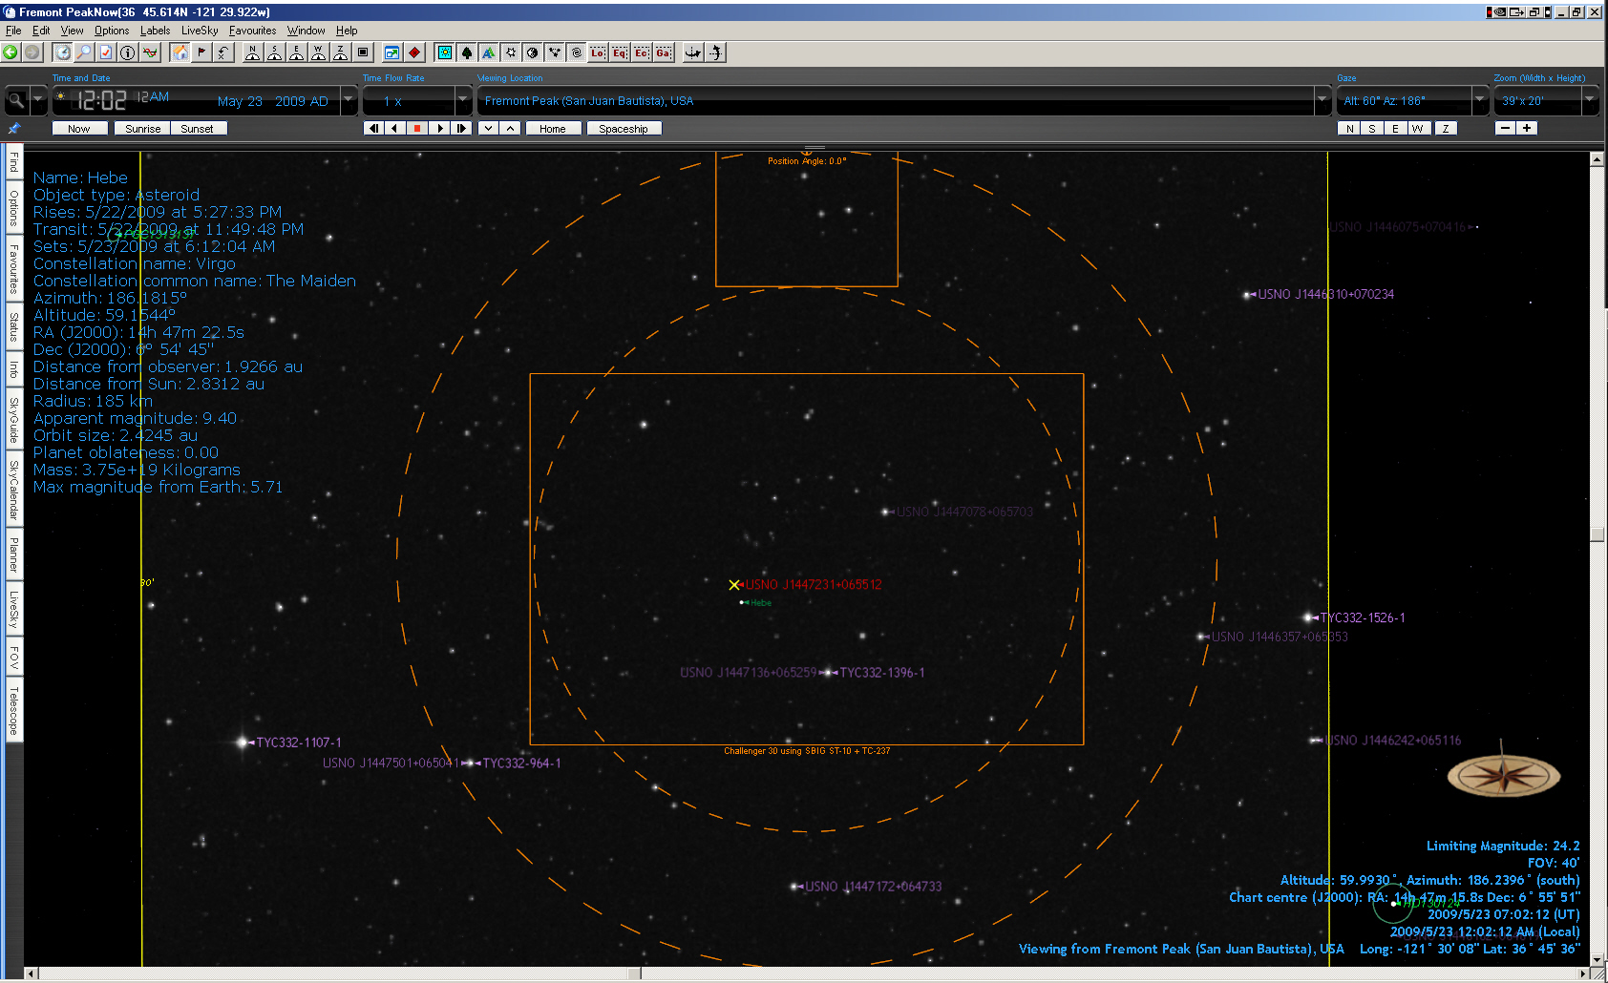Open the Zoom width x height dropdown
The image size is (1608, 983).
[x=1590, y=99]
